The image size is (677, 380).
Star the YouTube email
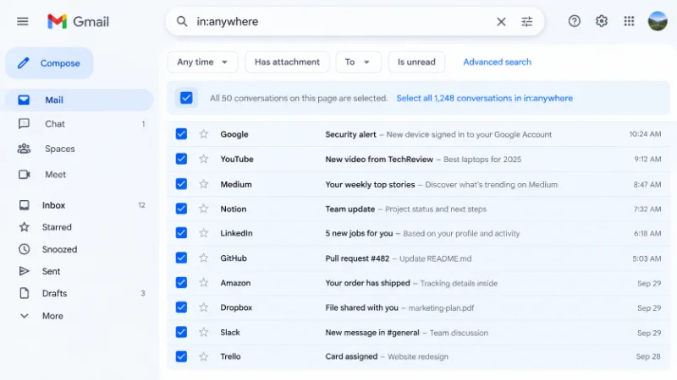click(x=203, y=159)
